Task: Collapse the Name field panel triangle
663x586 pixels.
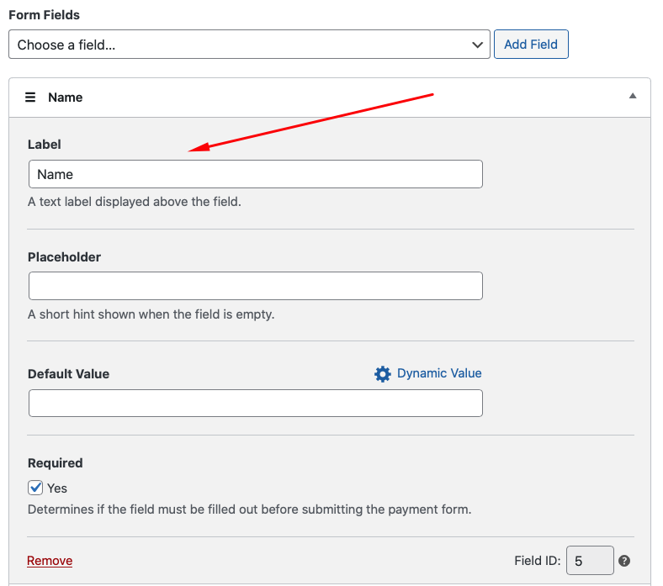Action: click(633, 97)
